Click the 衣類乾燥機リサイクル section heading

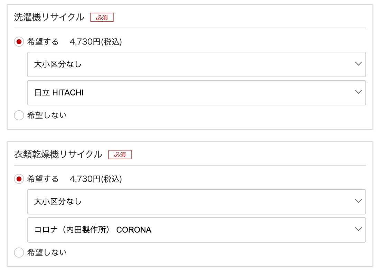coord(58,154)
